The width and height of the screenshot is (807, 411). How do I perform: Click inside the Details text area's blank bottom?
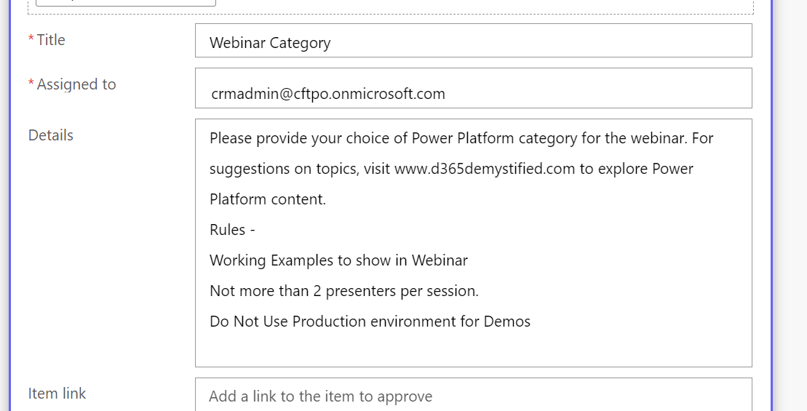(474, 348)
